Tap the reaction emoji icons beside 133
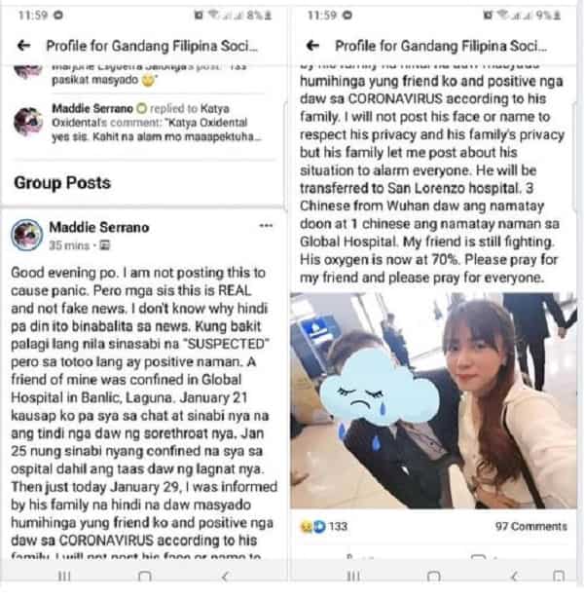584x598 pixels. coord(313,527)
